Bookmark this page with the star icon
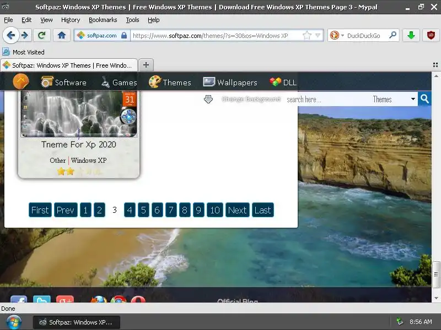This screenshot has width=441, height=330. (x=307, y=35)
